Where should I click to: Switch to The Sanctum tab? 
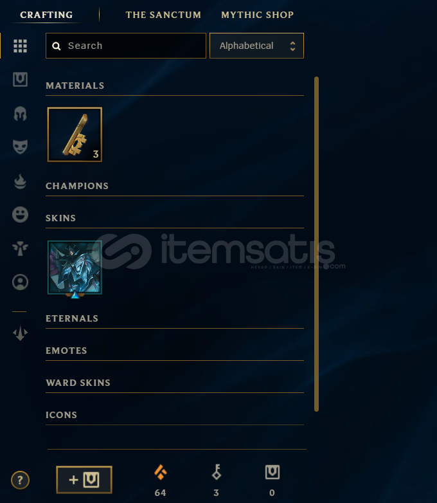(x=163, y=15)
